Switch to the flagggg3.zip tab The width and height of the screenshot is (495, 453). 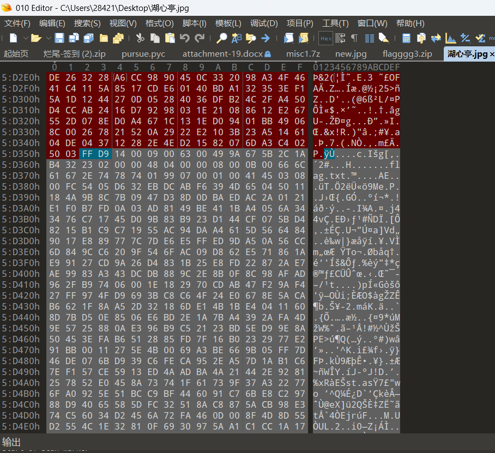407,54
